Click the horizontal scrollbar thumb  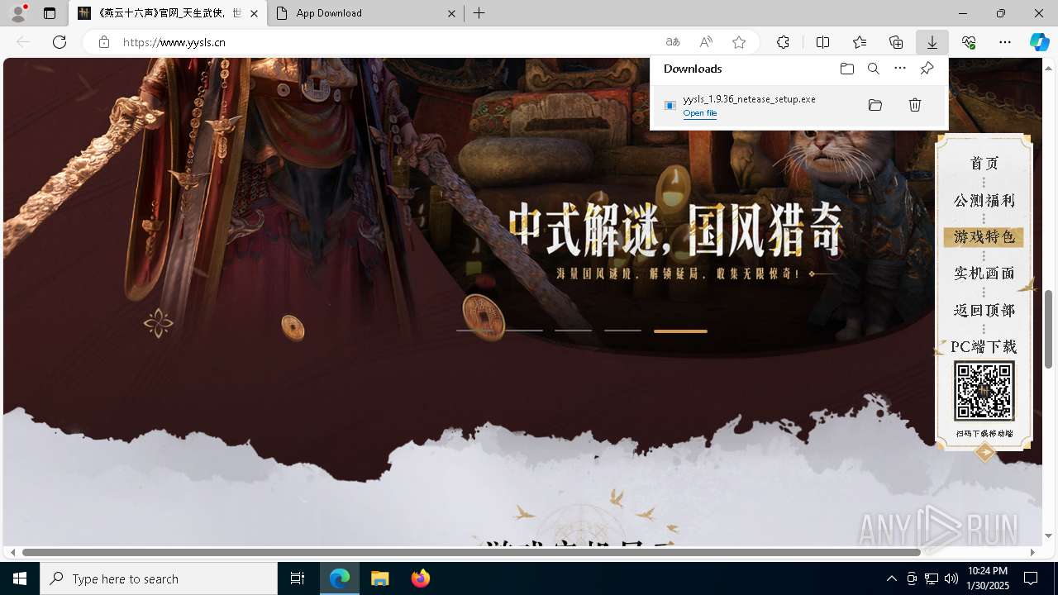point(471,552)
